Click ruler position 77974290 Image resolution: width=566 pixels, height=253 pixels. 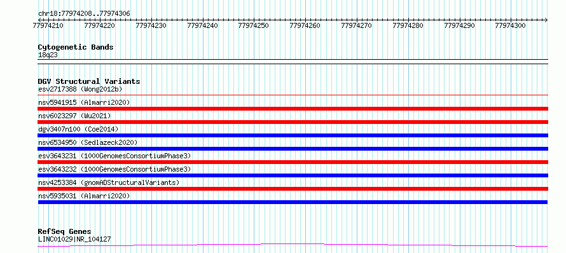pyautogui.click(x=460, y=26)
